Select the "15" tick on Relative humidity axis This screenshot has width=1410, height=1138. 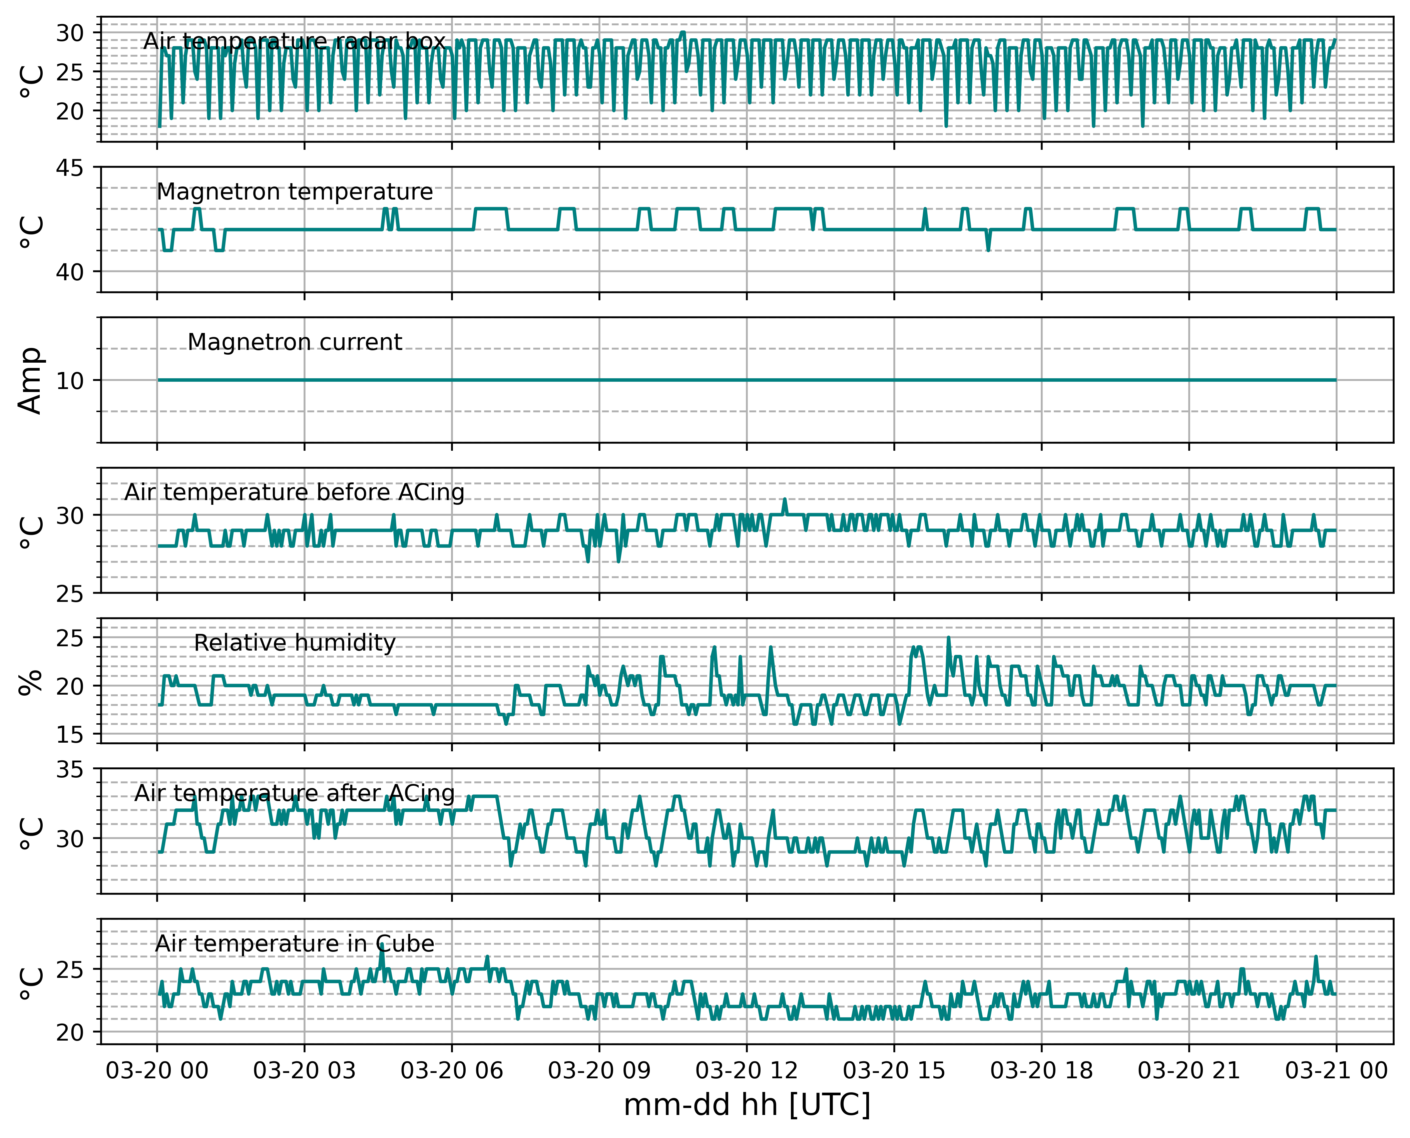coord(69,735)
